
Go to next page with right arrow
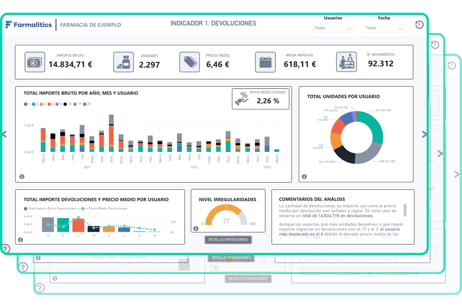click(x=424, y=134)
